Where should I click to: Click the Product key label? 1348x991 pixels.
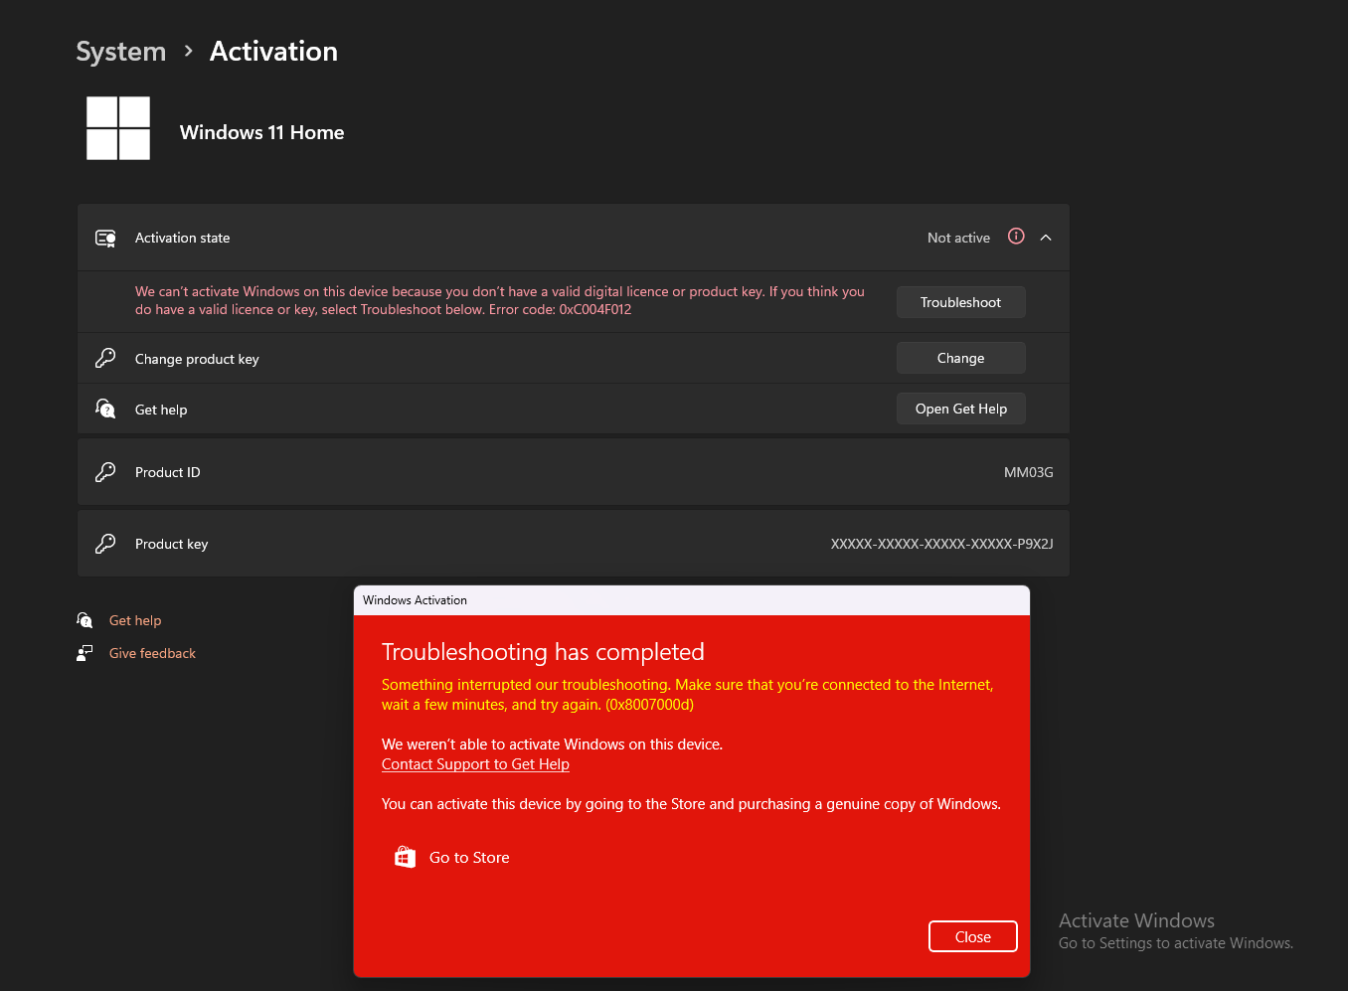pos(171,544)
